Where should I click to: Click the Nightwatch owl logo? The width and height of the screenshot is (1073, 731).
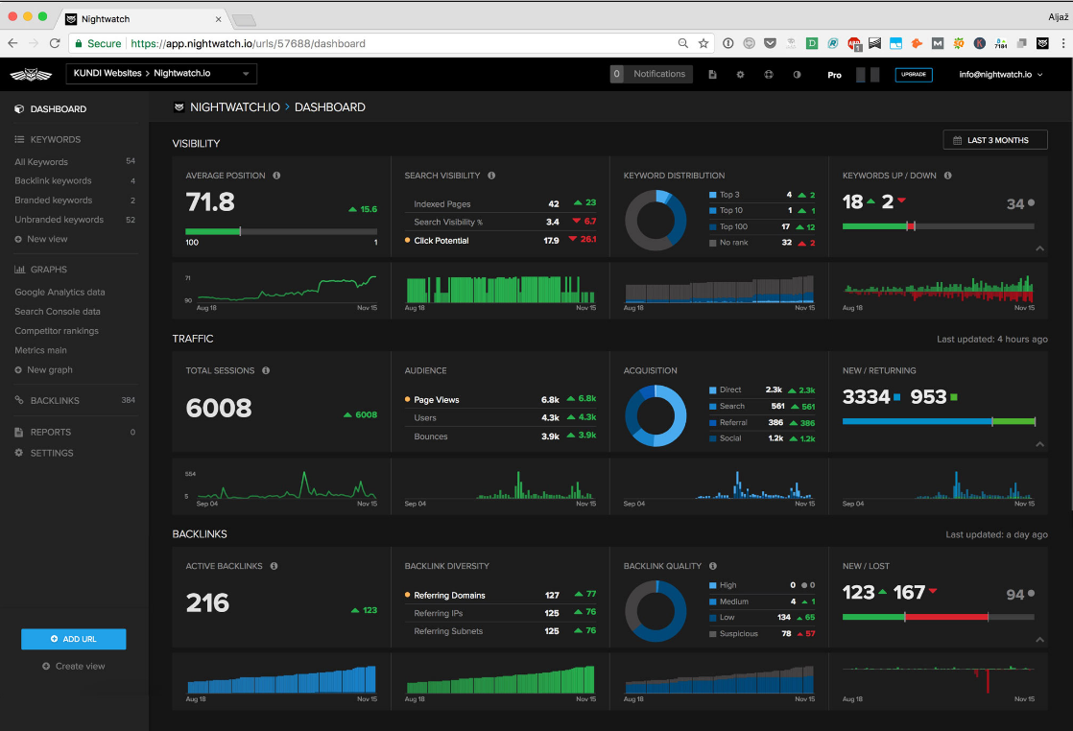point(31,75)
